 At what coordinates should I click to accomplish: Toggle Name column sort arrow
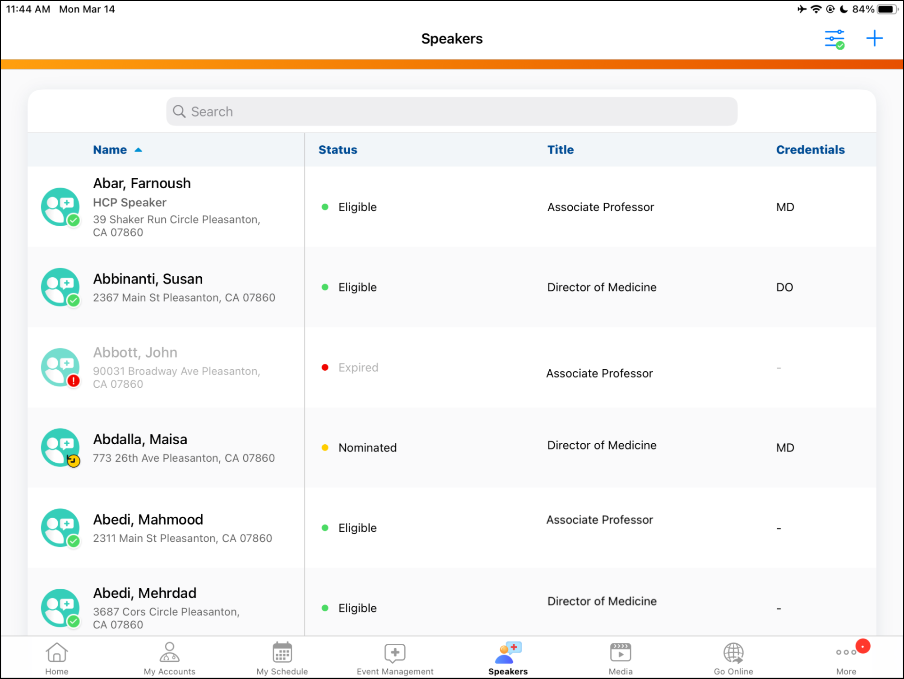[x=138, y=150]
